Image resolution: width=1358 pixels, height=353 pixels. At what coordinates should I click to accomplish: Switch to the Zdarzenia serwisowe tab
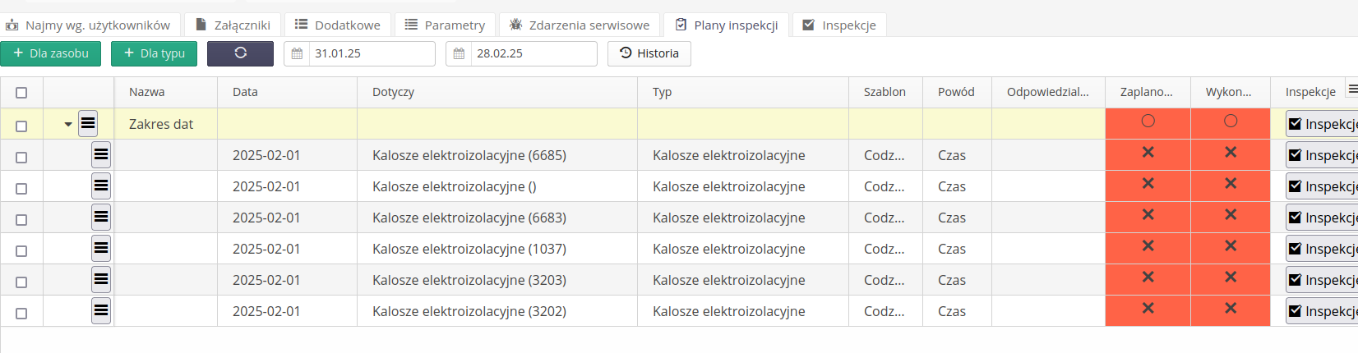tap(580, 25)
